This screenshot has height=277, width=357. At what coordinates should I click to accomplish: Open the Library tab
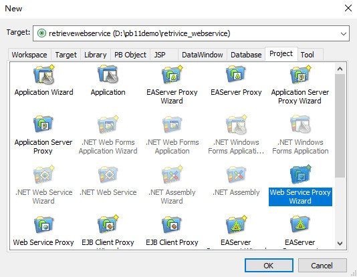(x=96, y=55)
